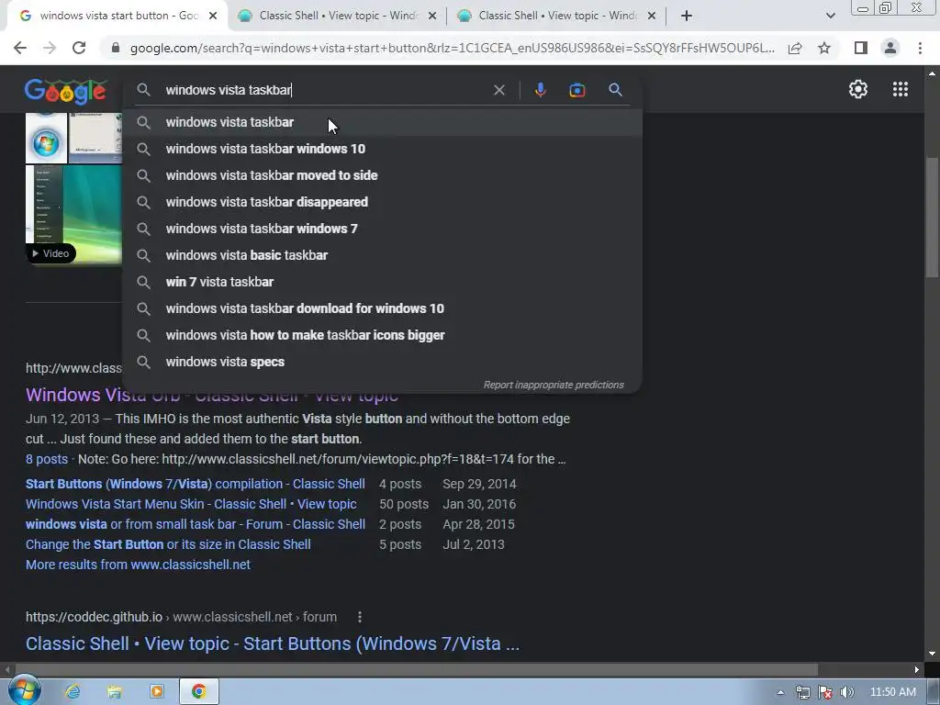Screen dimensions: 940x705
Task: Open the tab search dropdown arrow
Action: 830,16
